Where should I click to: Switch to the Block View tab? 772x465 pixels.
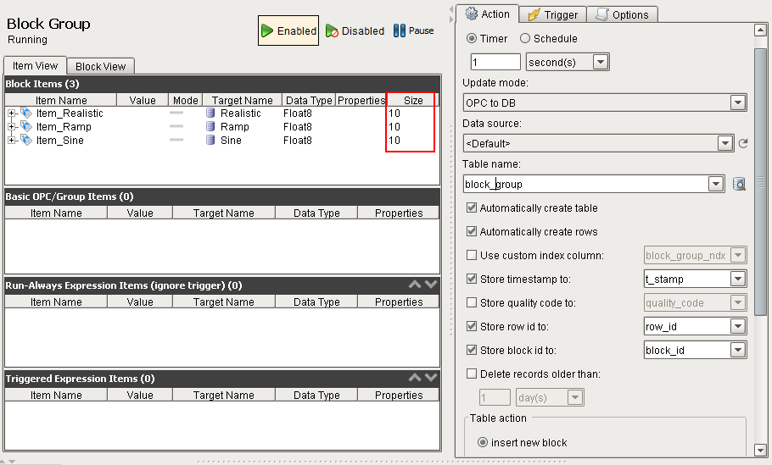click(x=100, y=66)
